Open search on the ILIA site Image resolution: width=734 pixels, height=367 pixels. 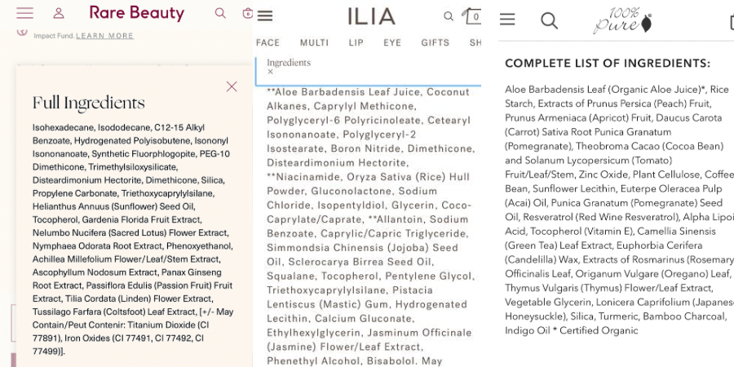(x=449, y=16)
